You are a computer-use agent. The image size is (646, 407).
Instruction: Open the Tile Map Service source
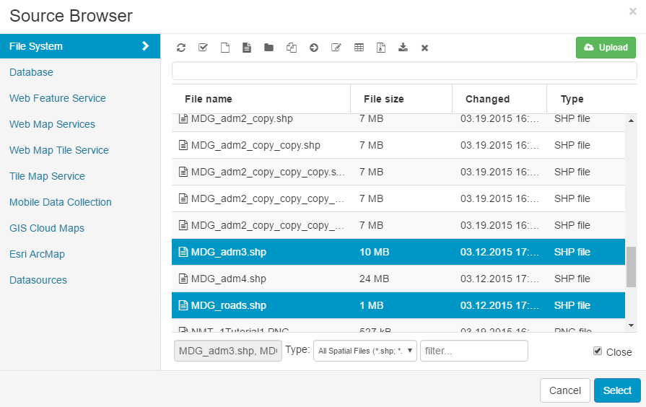tap(47, 176)
